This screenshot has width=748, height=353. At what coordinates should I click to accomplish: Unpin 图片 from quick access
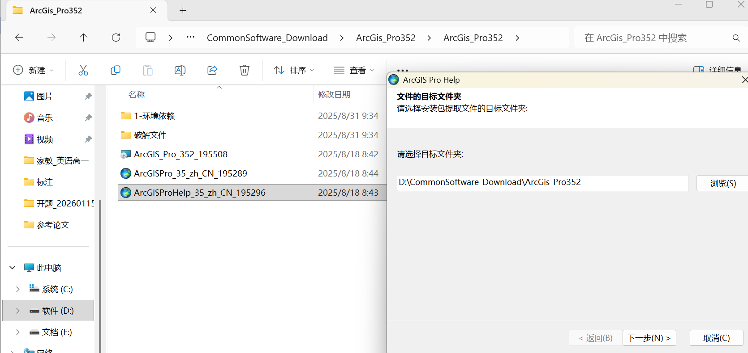[x=88, y=96]
